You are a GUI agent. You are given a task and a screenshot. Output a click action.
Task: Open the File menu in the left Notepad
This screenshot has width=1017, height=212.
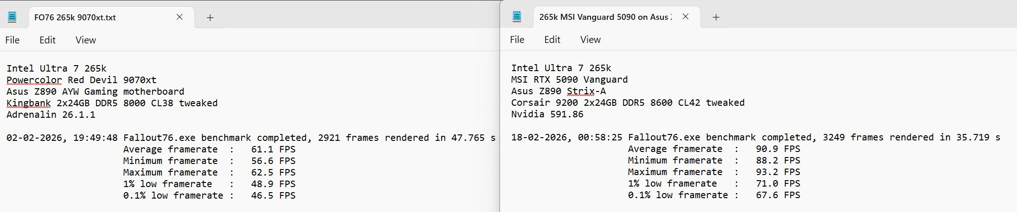point(13,40)
